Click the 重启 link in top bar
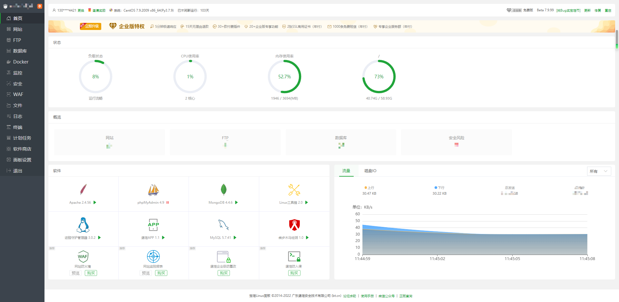Viewport: 619px width, 302px height. [x=608, y=11]
